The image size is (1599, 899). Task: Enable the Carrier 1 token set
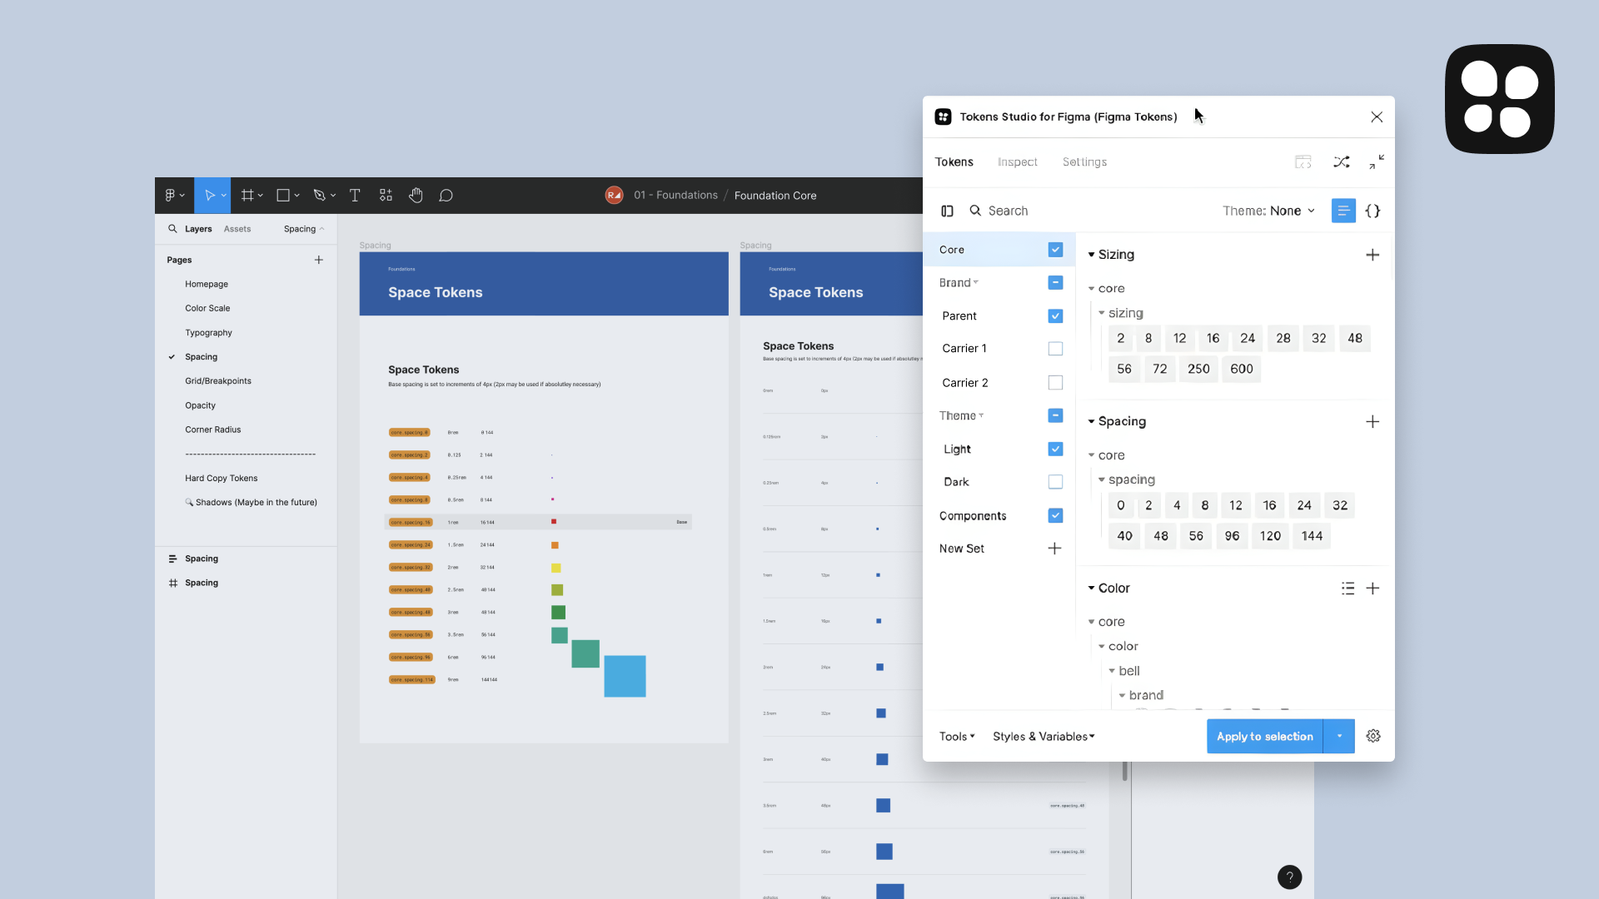(1054, 349)
